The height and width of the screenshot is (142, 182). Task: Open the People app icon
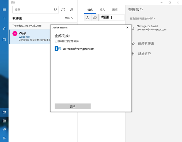[x=4, y=130]
